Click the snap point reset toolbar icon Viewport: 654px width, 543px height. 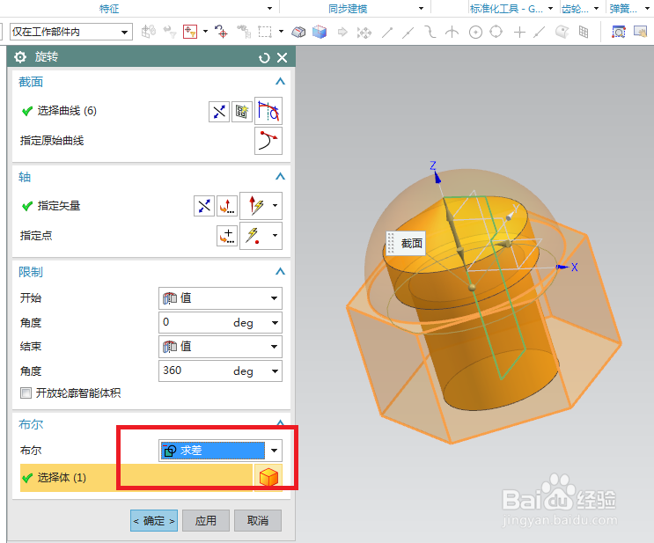click(x=221, y=32)
